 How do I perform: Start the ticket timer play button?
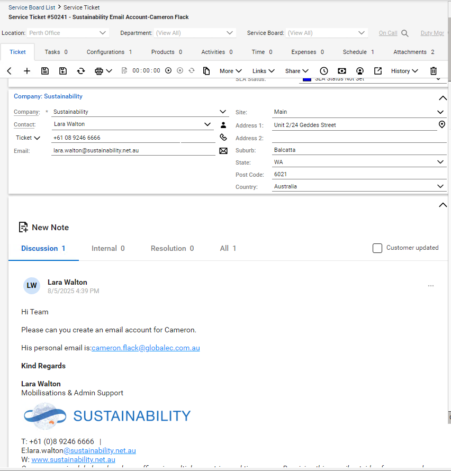point(168,70)
